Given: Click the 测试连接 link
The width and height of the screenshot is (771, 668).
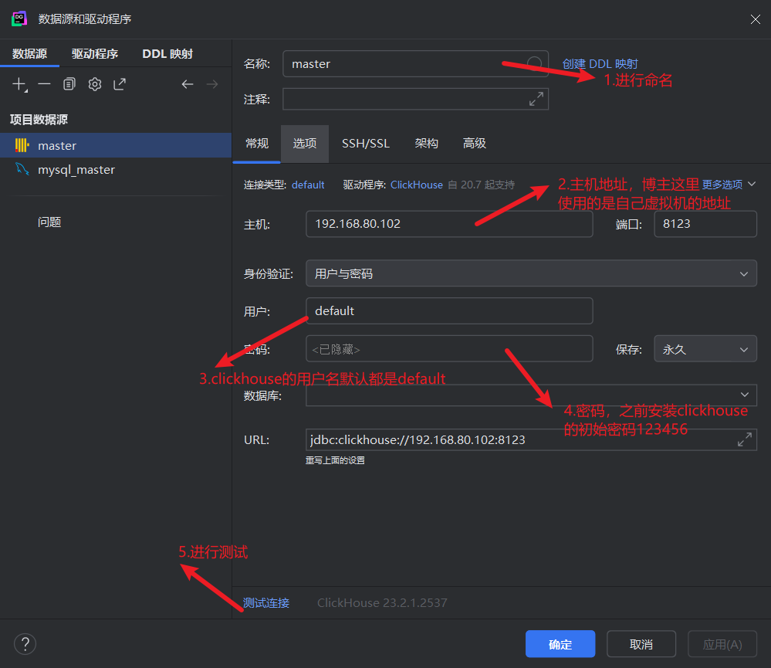Looking at the screenshot, I should [x=266, y=602].
